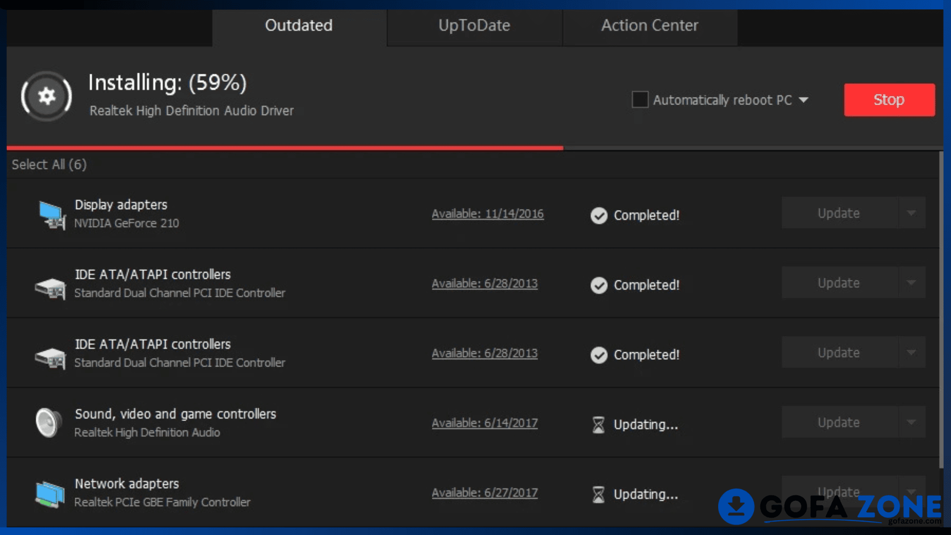951x535 pixels.
Task: Click Select All (6) label
Action: [x=49, y=164]
